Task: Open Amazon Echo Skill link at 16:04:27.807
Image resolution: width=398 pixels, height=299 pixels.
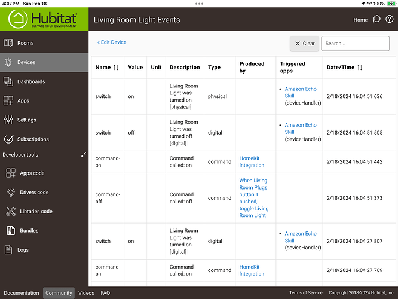Action: 301,237
